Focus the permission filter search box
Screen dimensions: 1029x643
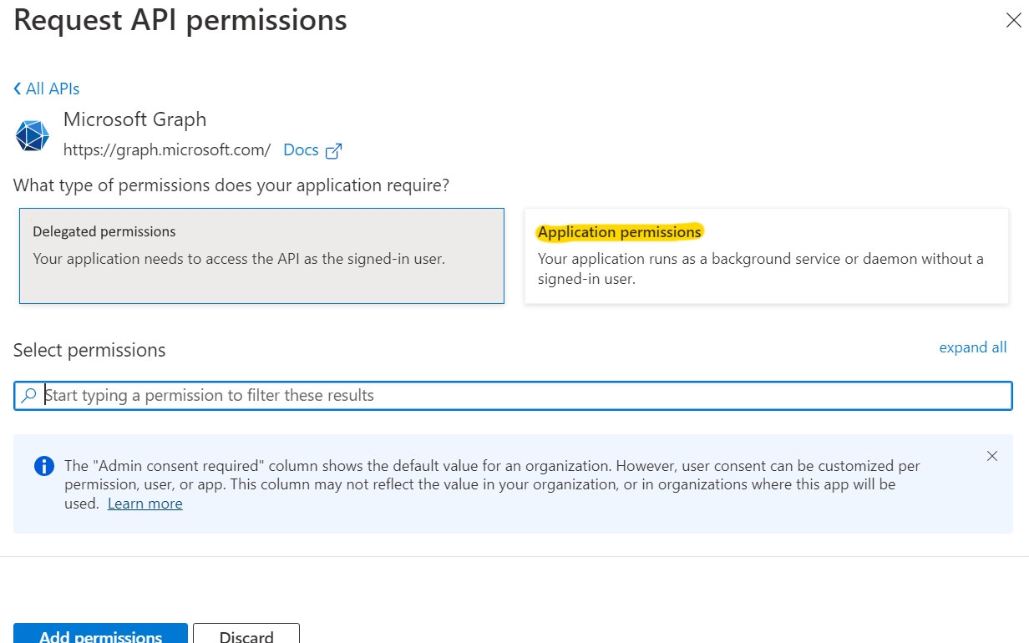(x=518, y=396)
